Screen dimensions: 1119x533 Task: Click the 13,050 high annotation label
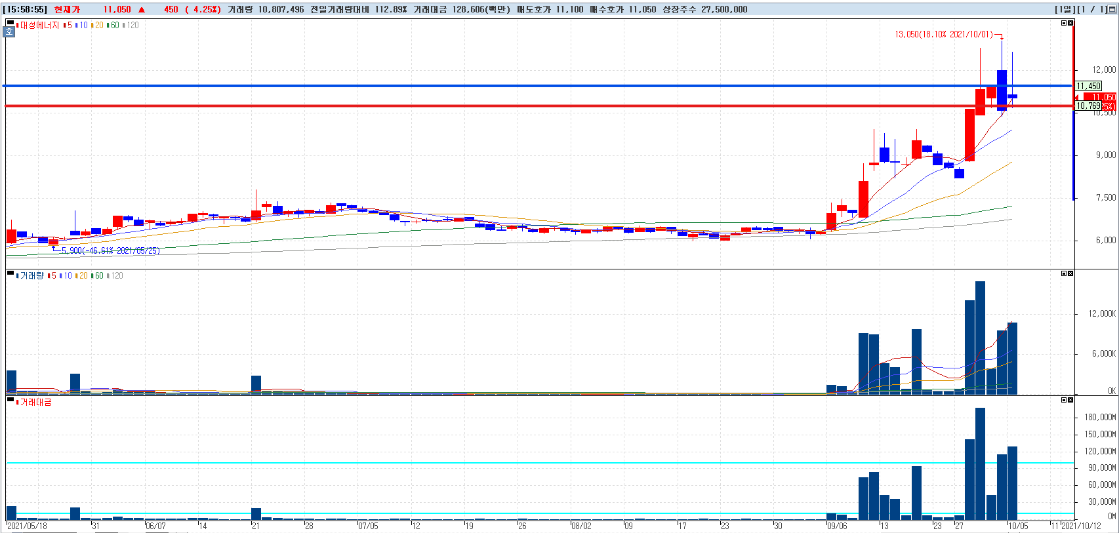[x=944, y=35]
